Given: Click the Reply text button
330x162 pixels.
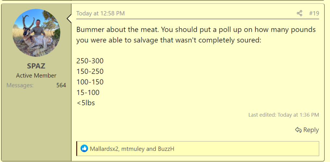Looking at the screenshot, I should [x=311, y=130].
